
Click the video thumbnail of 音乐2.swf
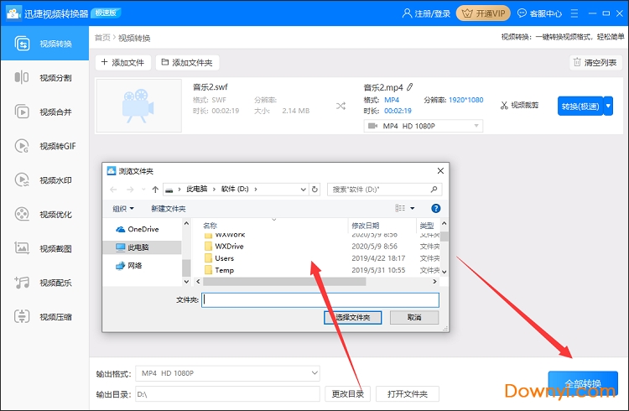(x=138, y=106)
